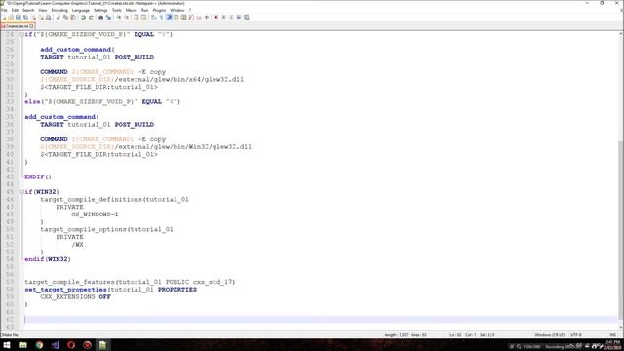624x351 pixels.
Task: Toggle Word Wrap in the toolbar
Action: click(153, 18)
